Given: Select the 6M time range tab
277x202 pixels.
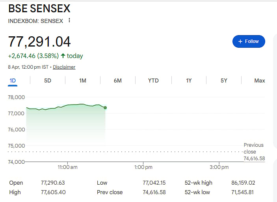Looking at the screenshot, I should tap(118, 80).
